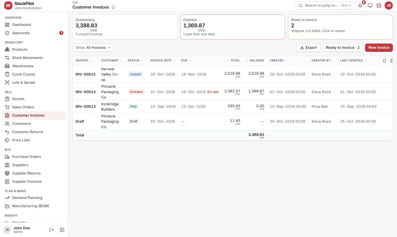Click the New invoice button
Viewport: 397px width, 237px height.
(379, 48)
